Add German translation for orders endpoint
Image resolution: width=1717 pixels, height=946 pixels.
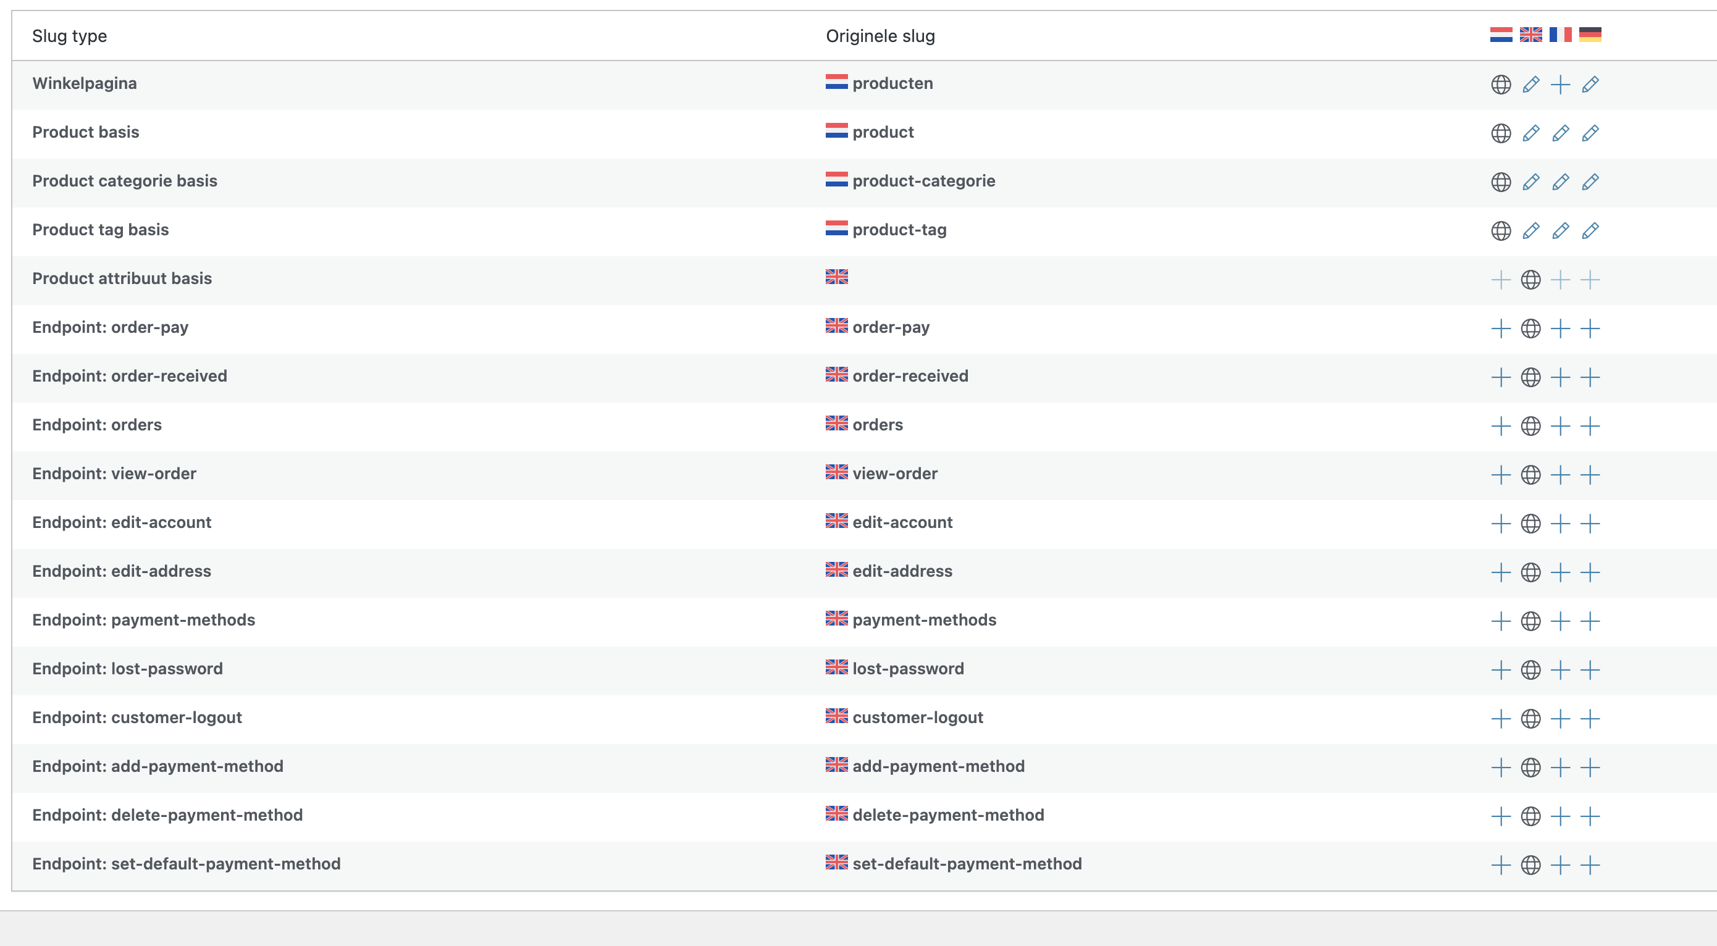tap(1590, 425)
